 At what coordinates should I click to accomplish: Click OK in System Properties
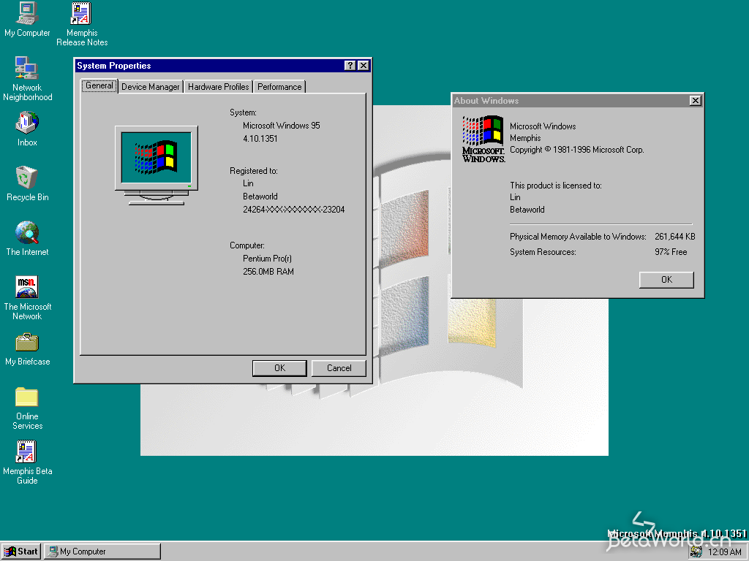(279, 368)
